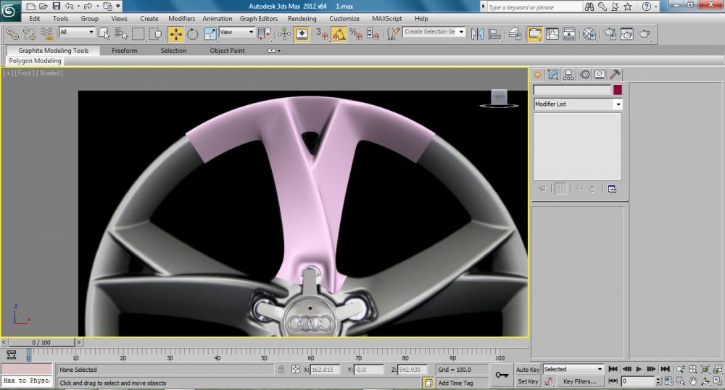Click the Mirror tool icon
This screenshot has height=390, width=725.
(477, 33)
